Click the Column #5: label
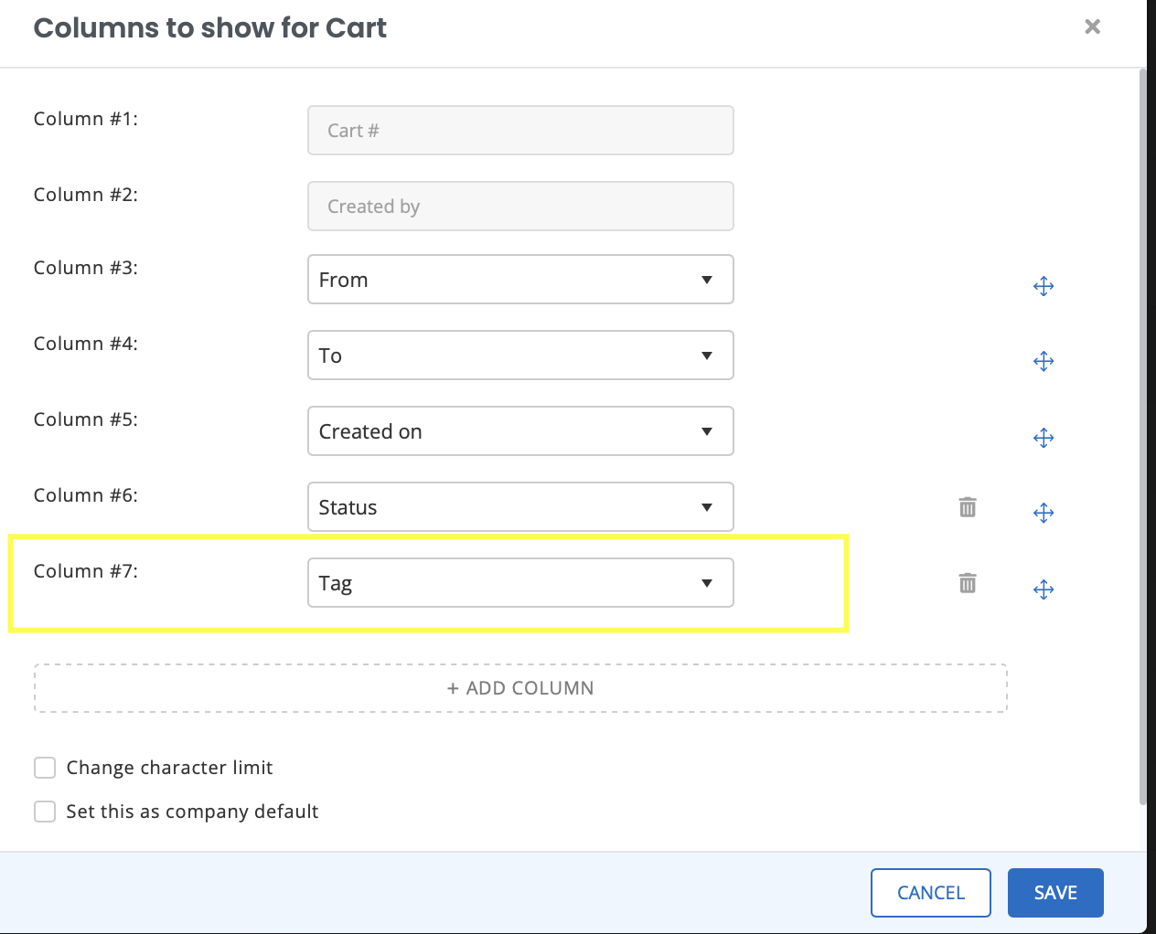1156x934 pixels. tap(86, 419)
